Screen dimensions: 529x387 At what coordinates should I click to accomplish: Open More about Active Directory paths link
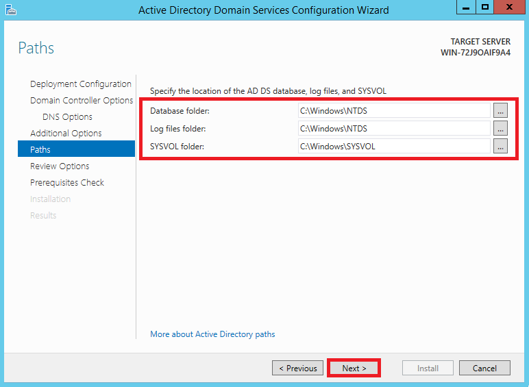click(212, 334)
